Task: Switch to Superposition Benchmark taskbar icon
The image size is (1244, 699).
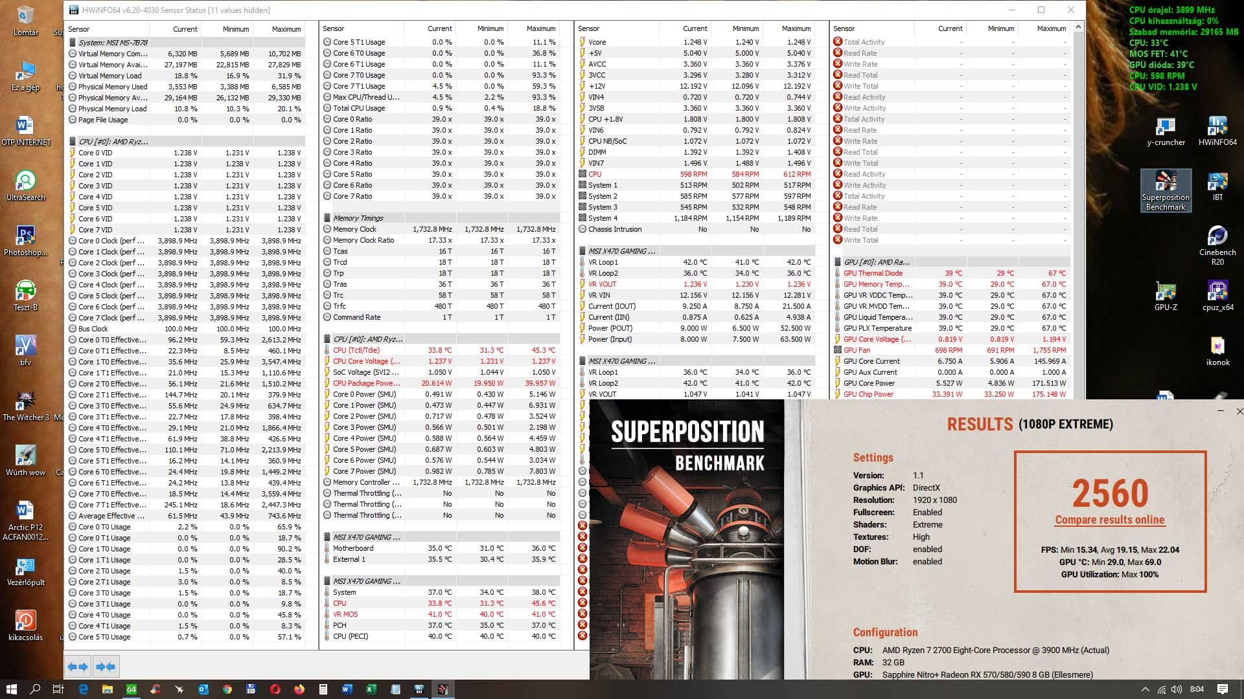Action: pos(443,689)
